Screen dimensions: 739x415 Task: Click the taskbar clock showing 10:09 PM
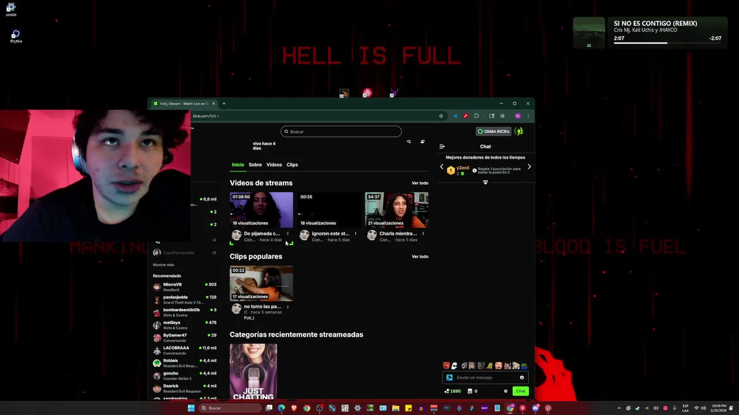[x=719, y=408]
